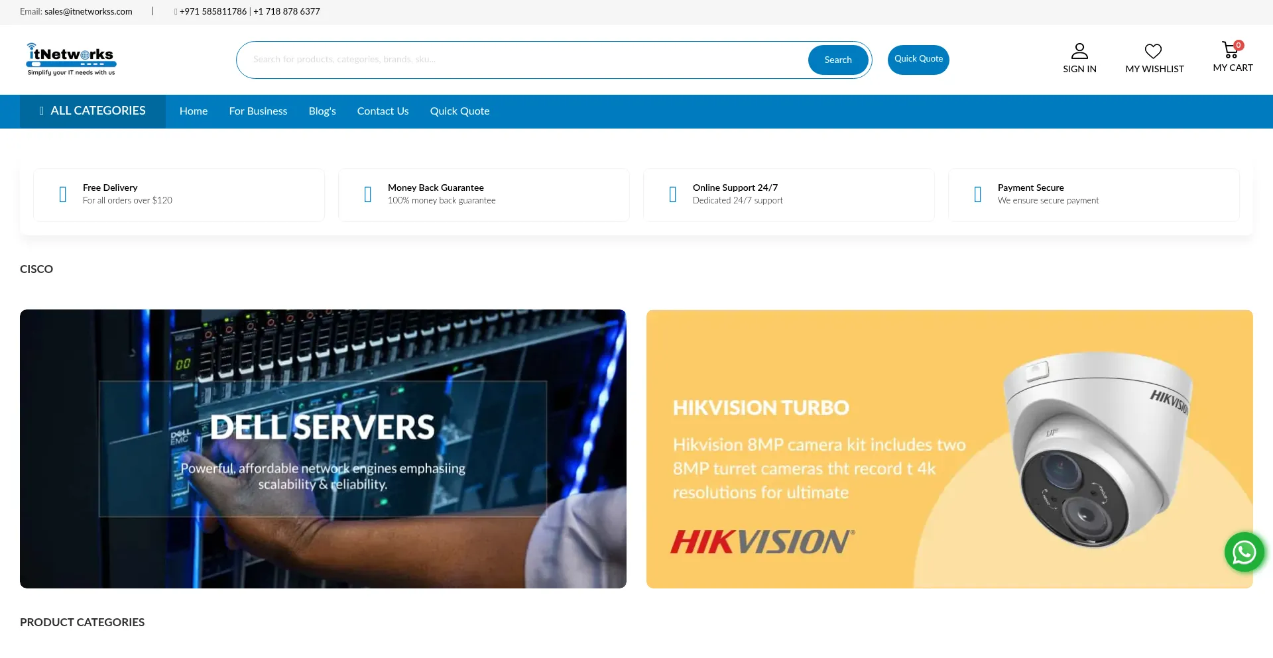Viewport: 1273px width, 658px height.
Task: Open the For Business menu item
Action: 258,111
